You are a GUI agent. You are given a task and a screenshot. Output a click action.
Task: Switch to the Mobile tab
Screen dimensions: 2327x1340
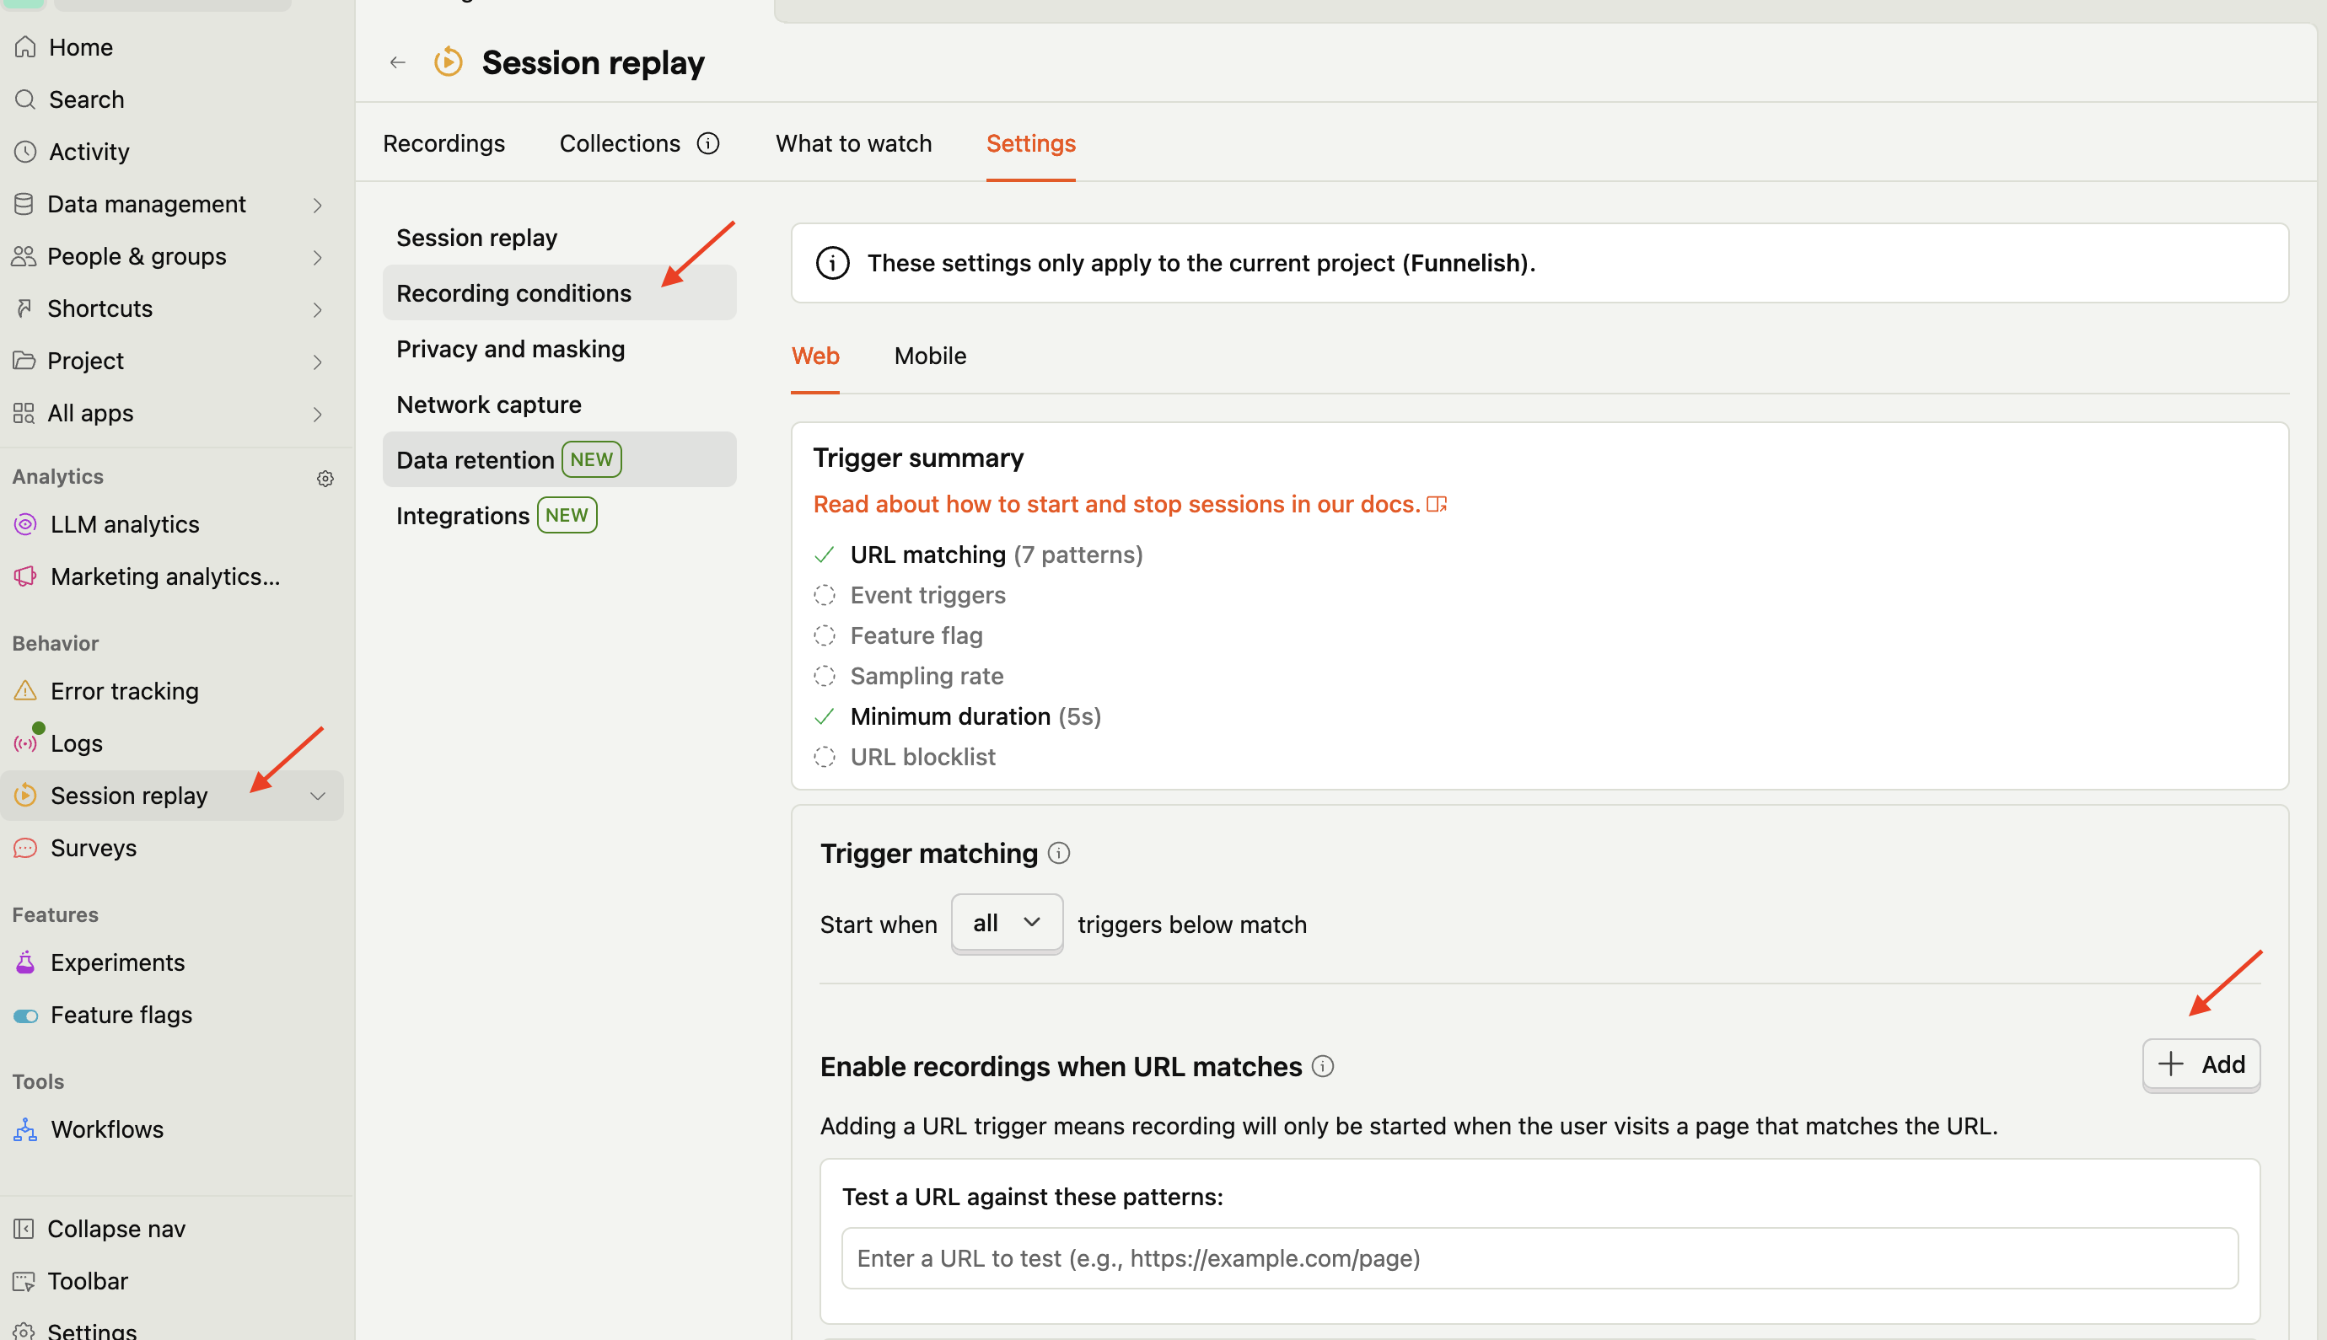[x=930, y=356]
